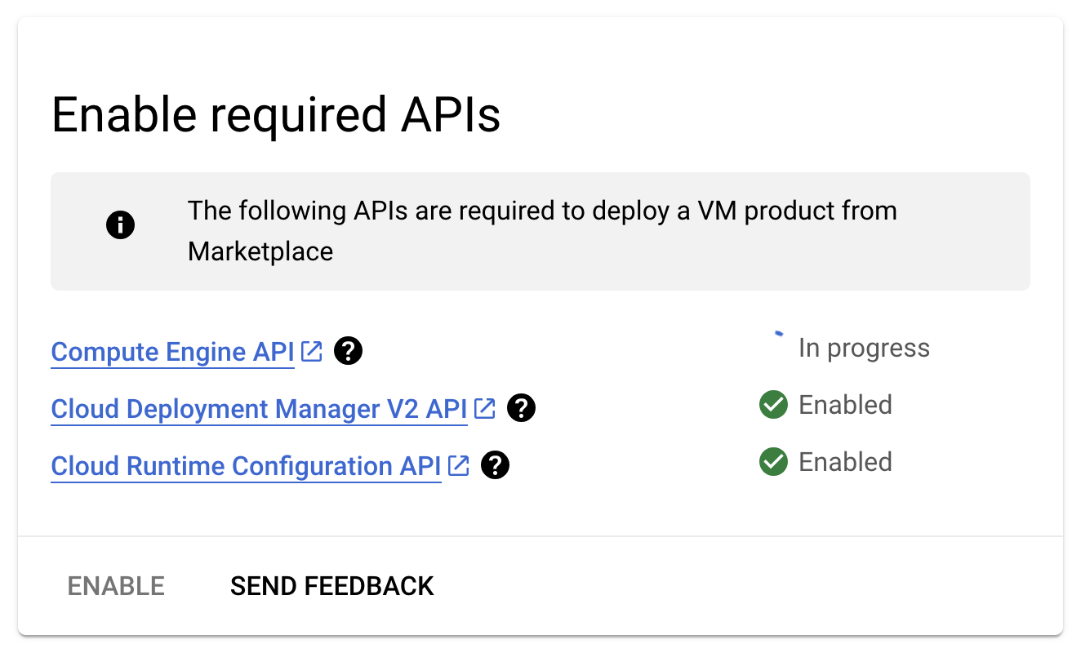Click green check beside Cloud Runtime Configuration status
This screenshot has height=653, width=1081.
(x=772, y=462)
